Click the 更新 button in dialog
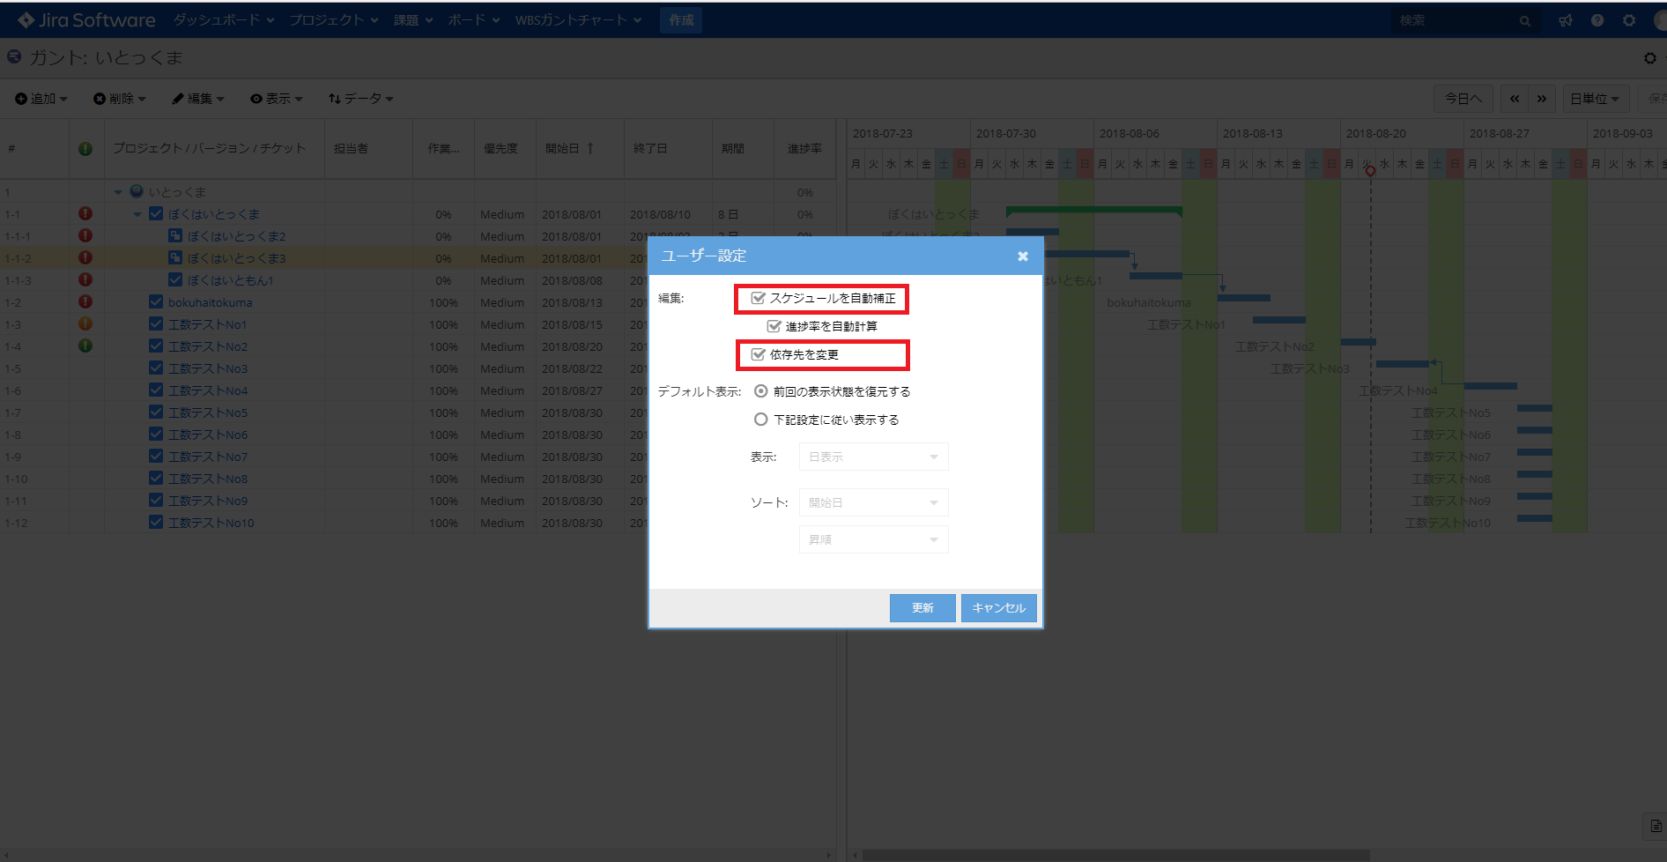1667x862 pixels. (x=922, y=608)
